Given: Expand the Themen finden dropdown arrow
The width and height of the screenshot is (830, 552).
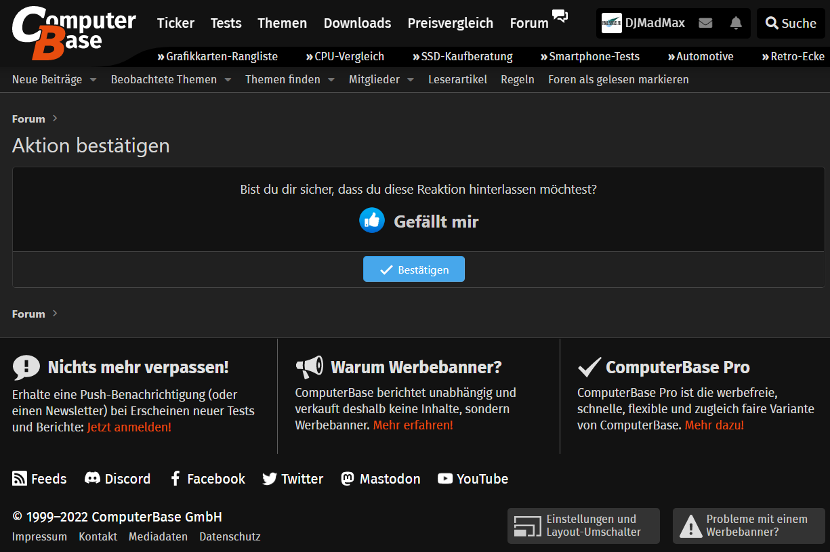Looking at the screenshot, I should (x=331, y=80).
